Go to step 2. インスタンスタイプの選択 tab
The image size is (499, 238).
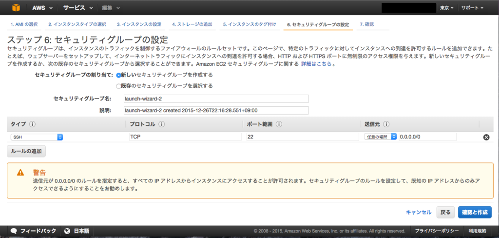click(x=77, y=24)
